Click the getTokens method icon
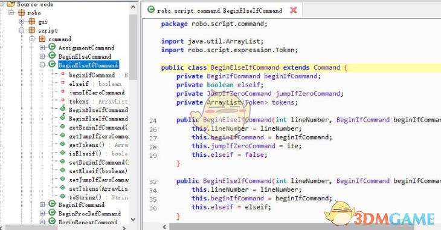This screenshot has height=230, width=441. pos(63,144)
